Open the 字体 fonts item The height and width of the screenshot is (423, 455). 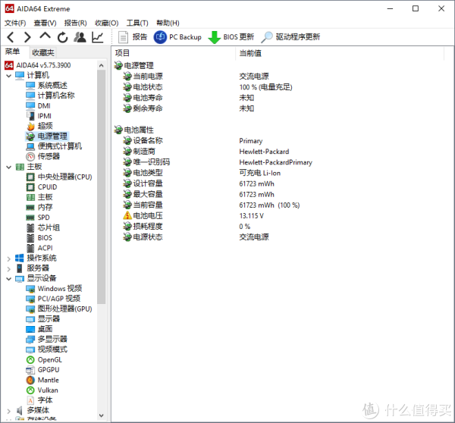(39, 400)
